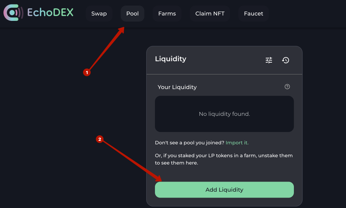Click the Liquidity panel heading

coord(171,59)
